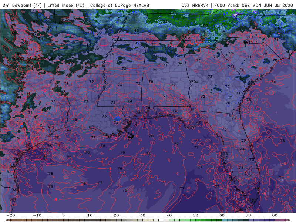
Task: Click the "63" dewpoint value on the map
Action: tap(280, 28)
